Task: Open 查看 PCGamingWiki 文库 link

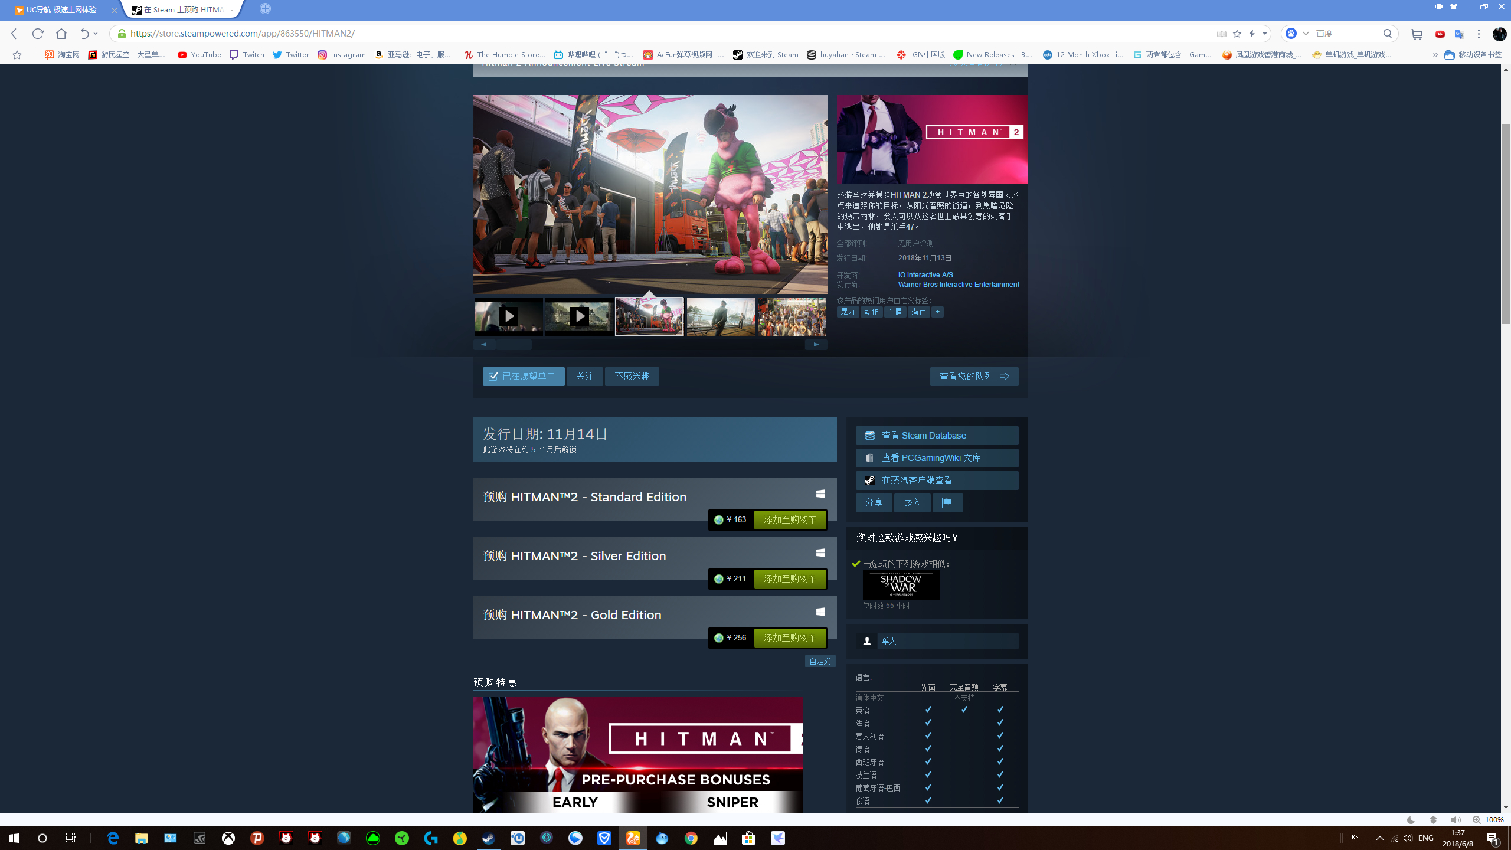Action: [x=937, y=458]
